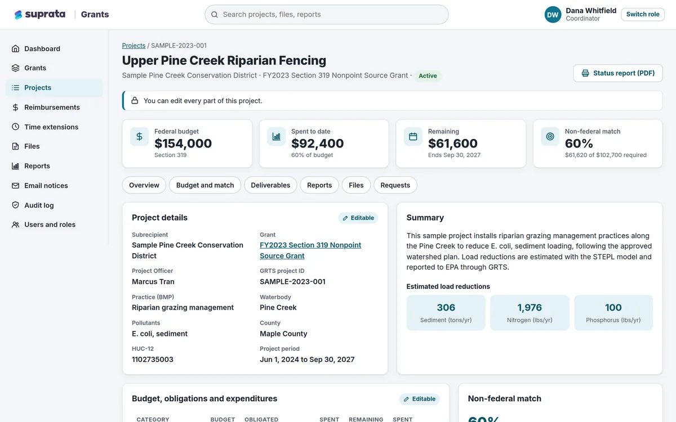This screenshot has width=676, height=422.
Task: Open the Deliverables tab
Action: (x=270, y=185)
